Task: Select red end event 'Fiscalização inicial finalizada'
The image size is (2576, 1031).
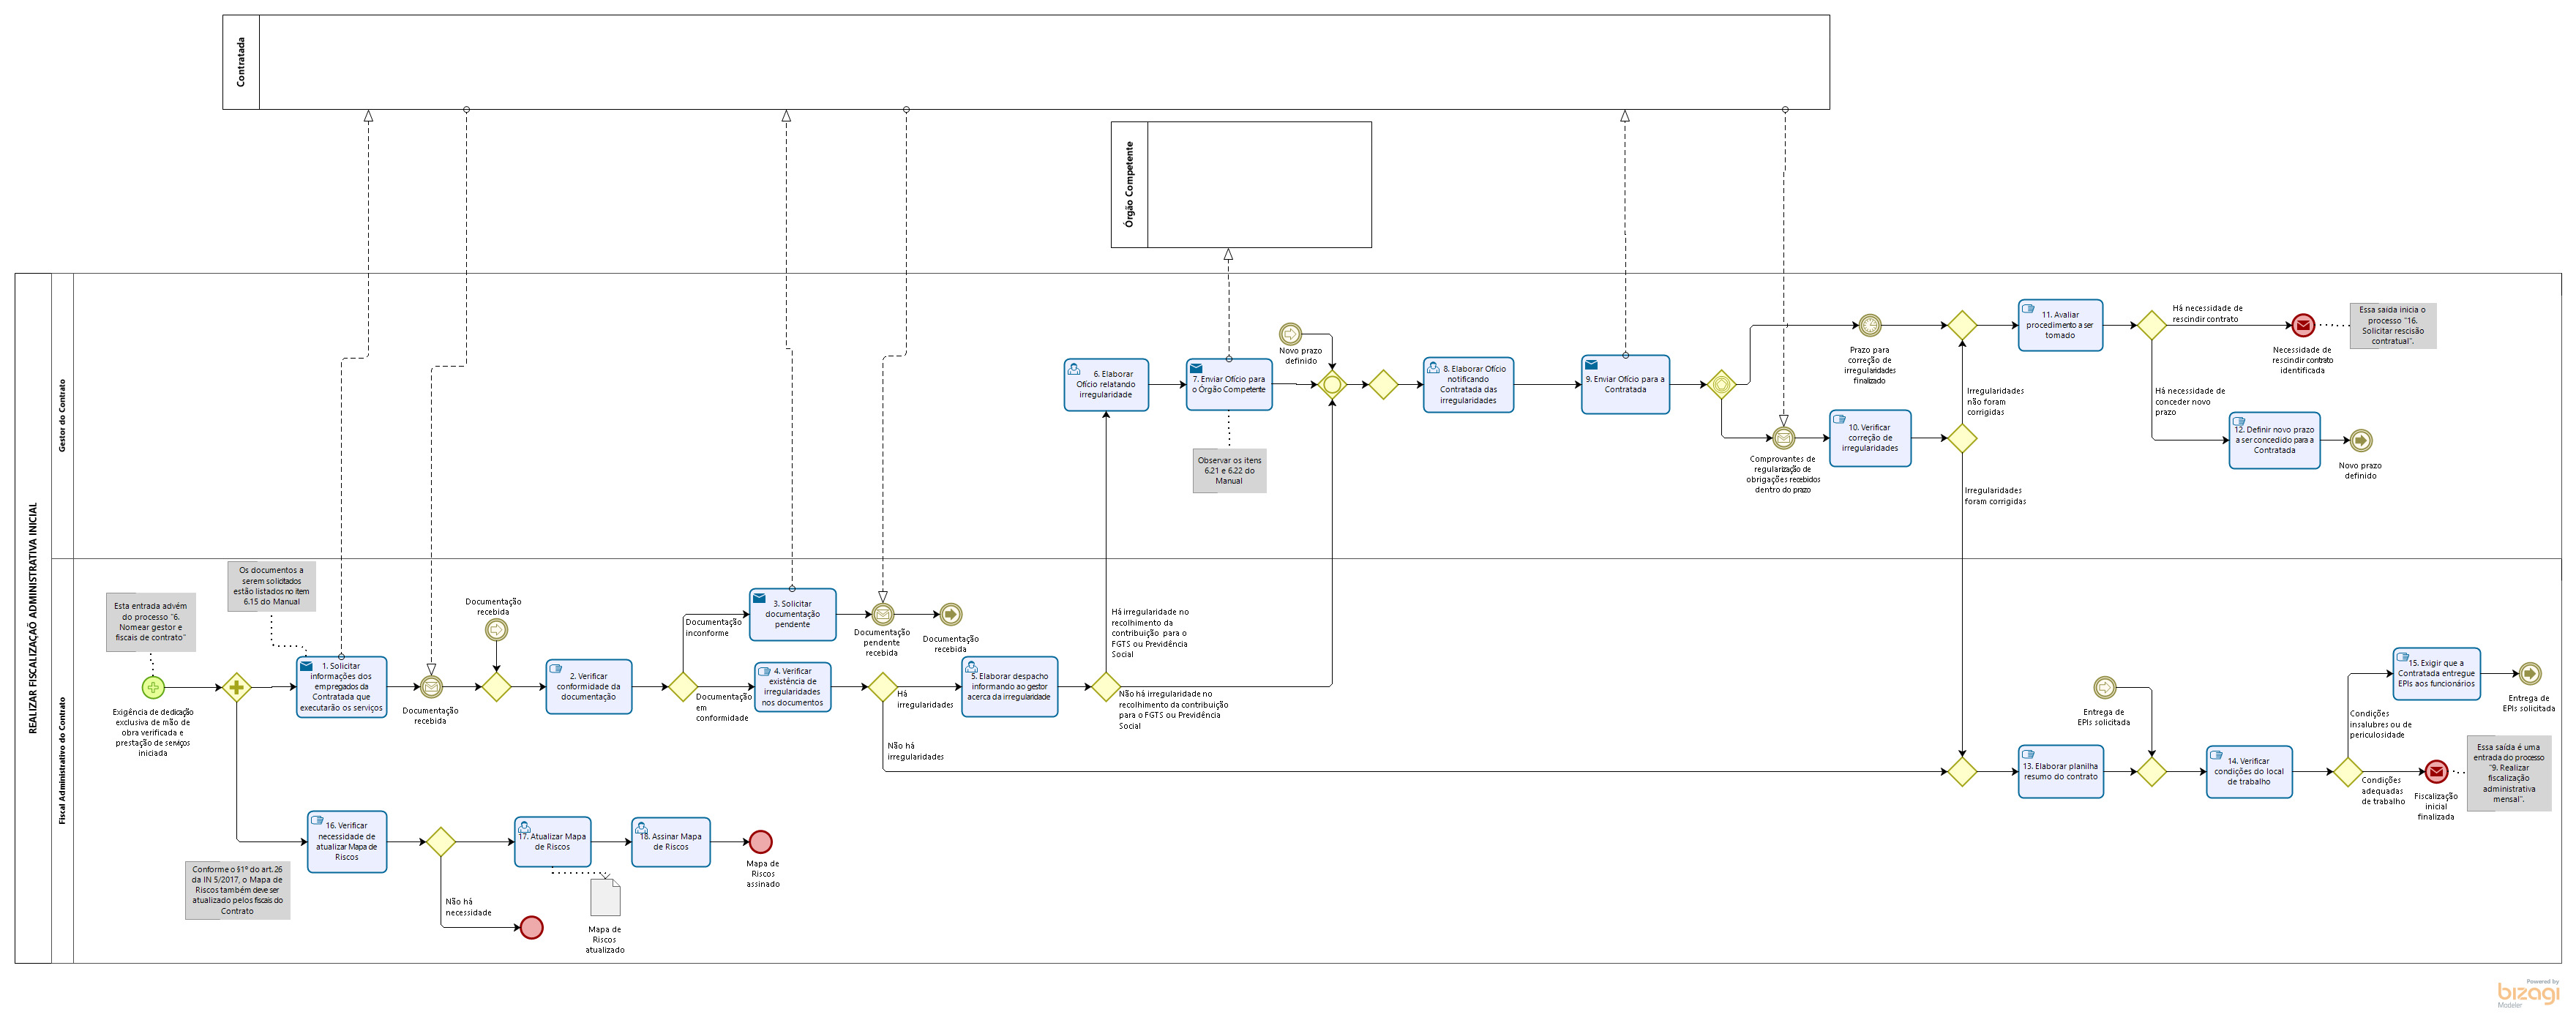Action: coord(2436,771)
